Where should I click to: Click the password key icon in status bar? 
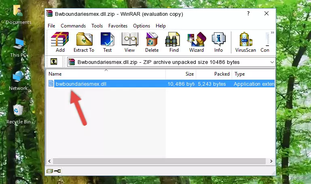(x=57, y=171)
